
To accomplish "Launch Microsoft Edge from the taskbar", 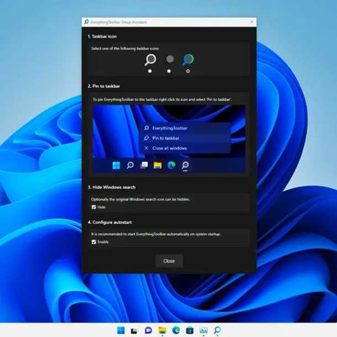I will [x=176, y=330].
